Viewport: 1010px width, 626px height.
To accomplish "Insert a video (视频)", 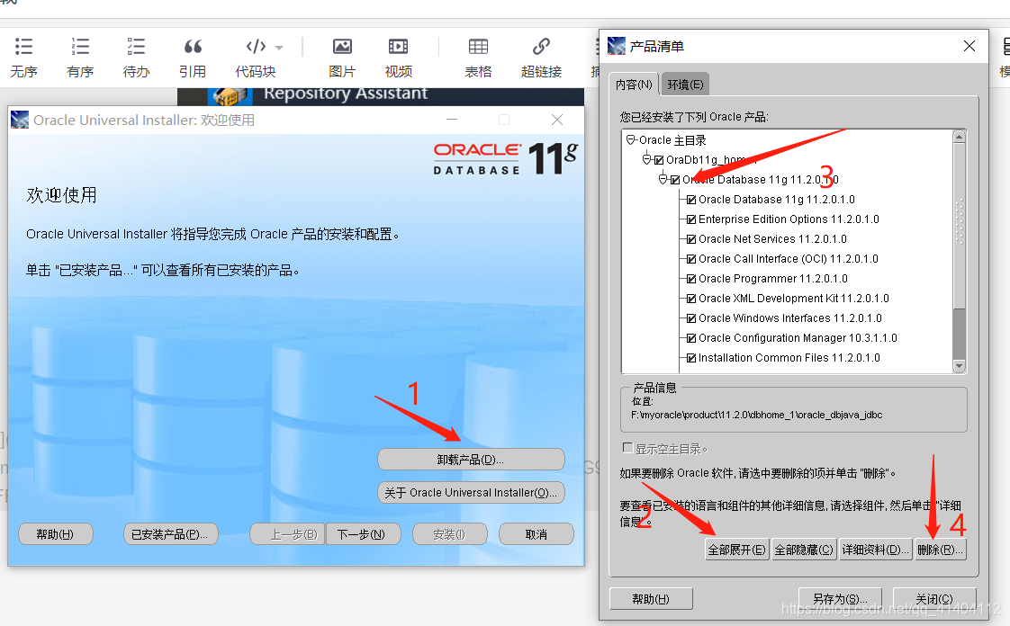I will point(398,57).
